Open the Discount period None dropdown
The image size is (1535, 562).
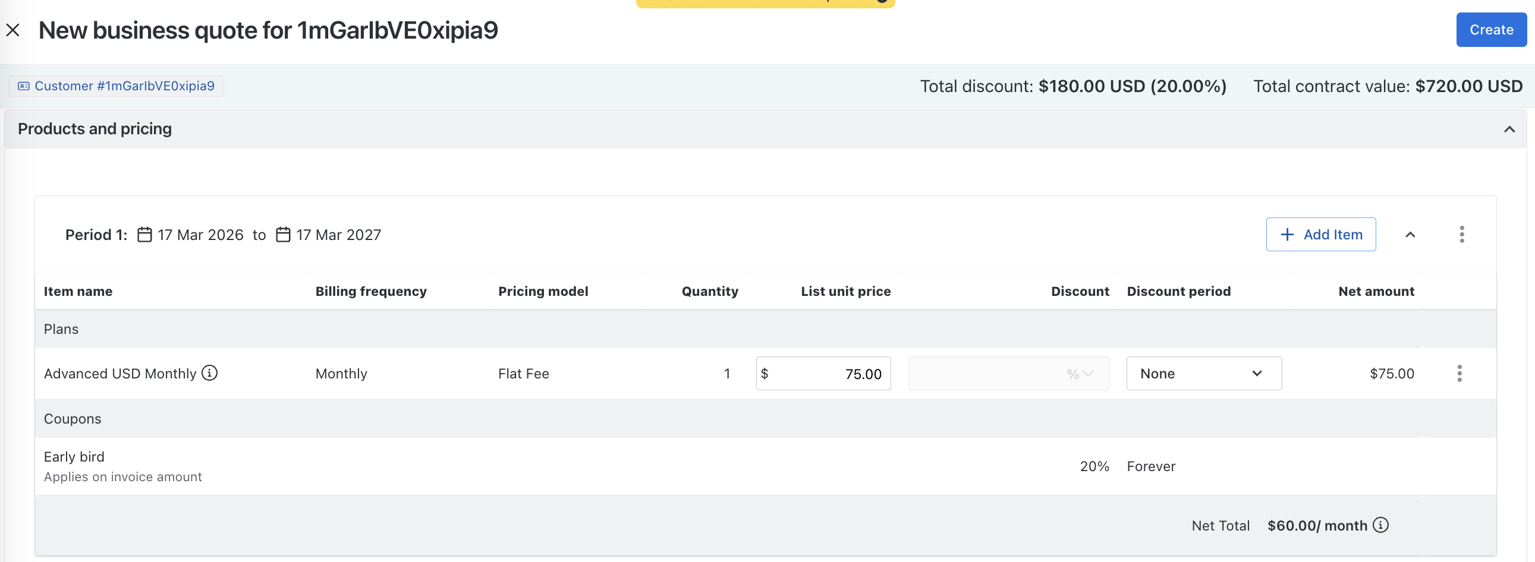tap(1203, 374)
